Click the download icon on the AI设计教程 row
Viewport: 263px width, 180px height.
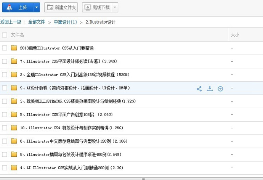(x=210, y=88)
